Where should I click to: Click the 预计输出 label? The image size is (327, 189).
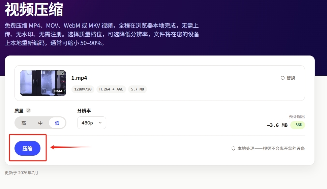[x=297, y=117]
